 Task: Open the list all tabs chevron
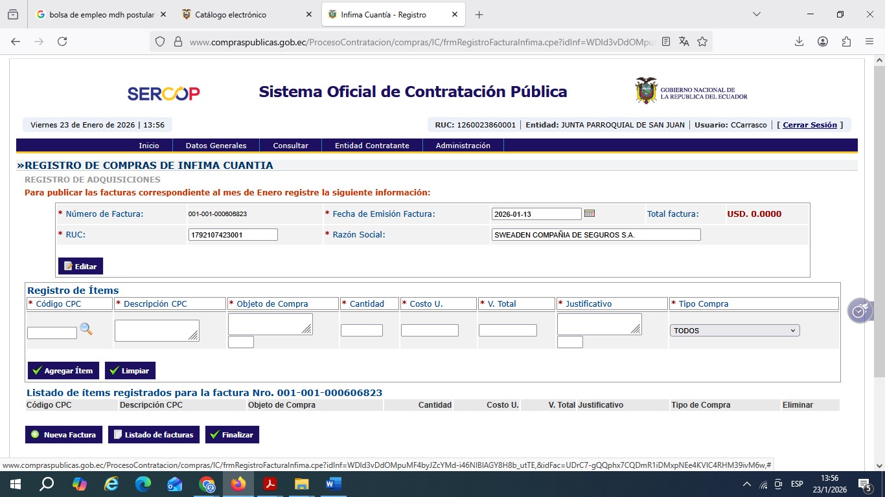756,14
